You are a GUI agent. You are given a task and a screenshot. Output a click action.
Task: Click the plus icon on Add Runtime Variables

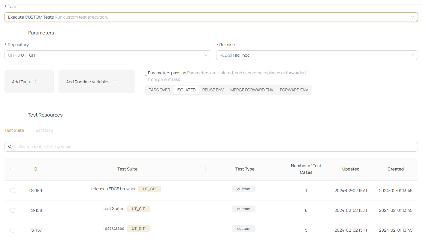point(115,81)
